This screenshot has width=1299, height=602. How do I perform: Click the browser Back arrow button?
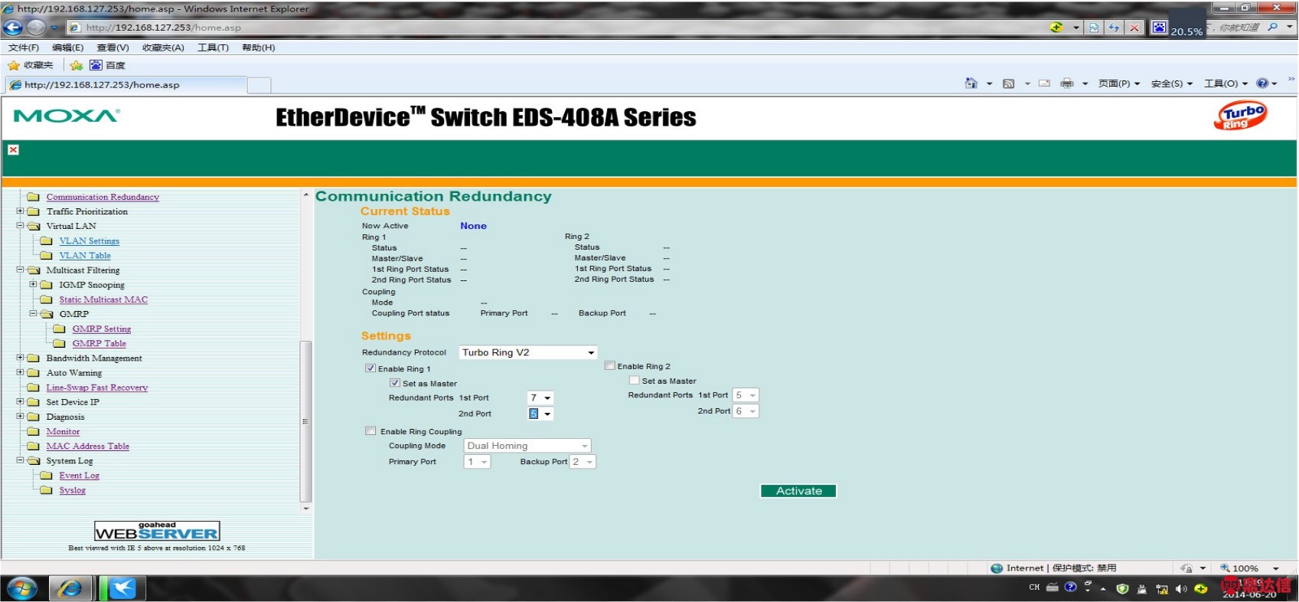13,28
